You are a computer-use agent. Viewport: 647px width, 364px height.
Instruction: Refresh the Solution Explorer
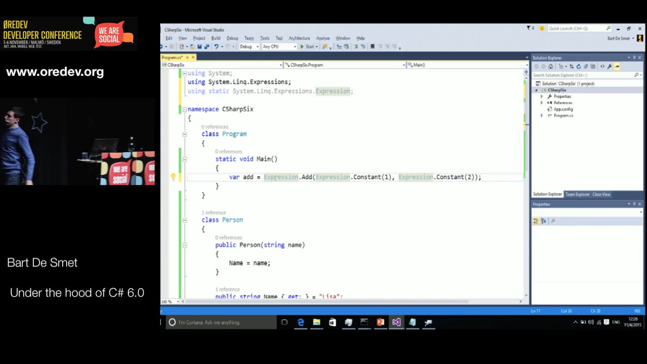click(579, 67)
